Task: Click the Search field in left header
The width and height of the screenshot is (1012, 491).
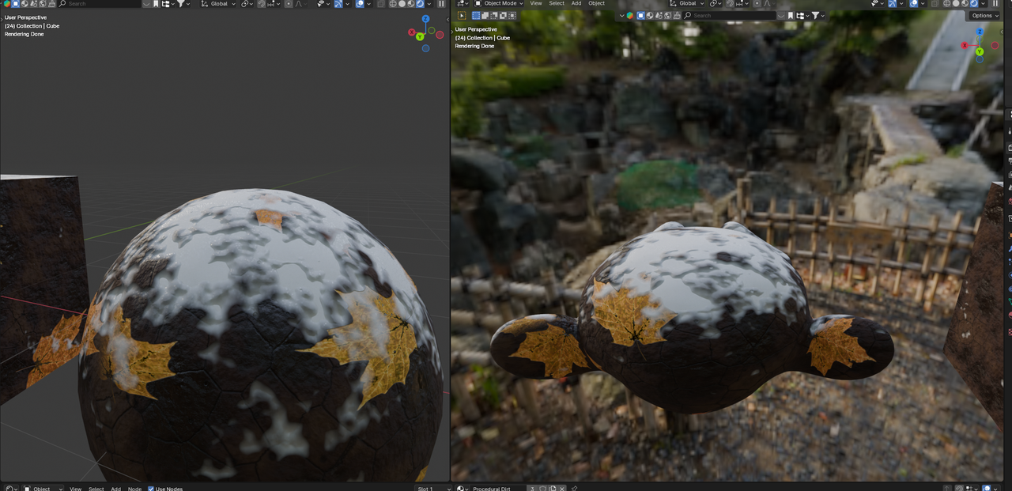Action: [100, 4]
